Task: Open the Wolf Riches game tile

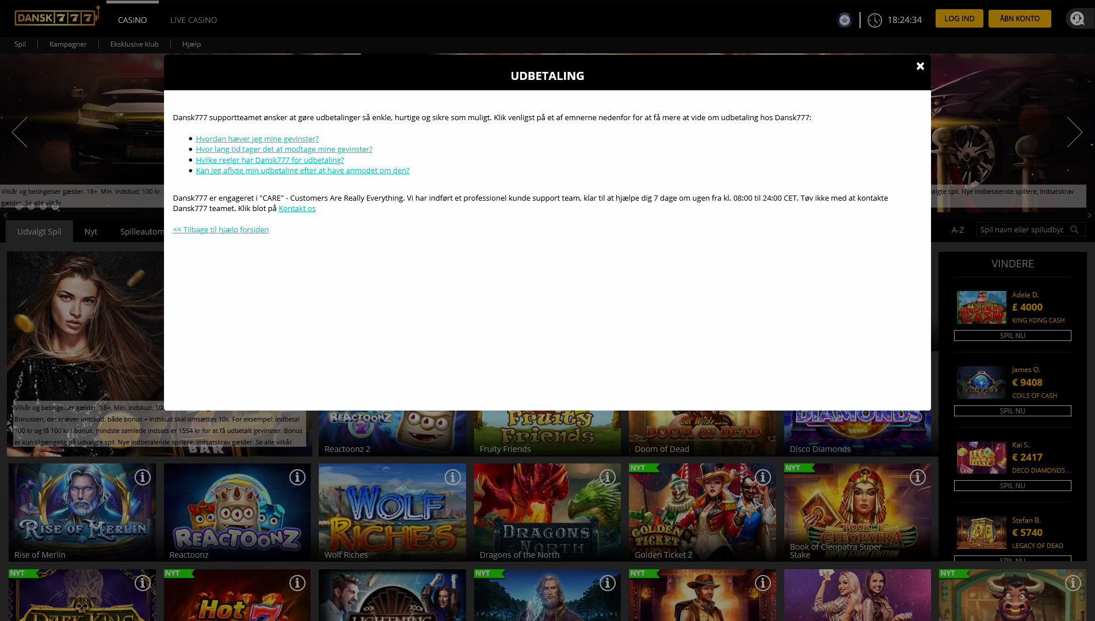Action: (x=392, y=512)
